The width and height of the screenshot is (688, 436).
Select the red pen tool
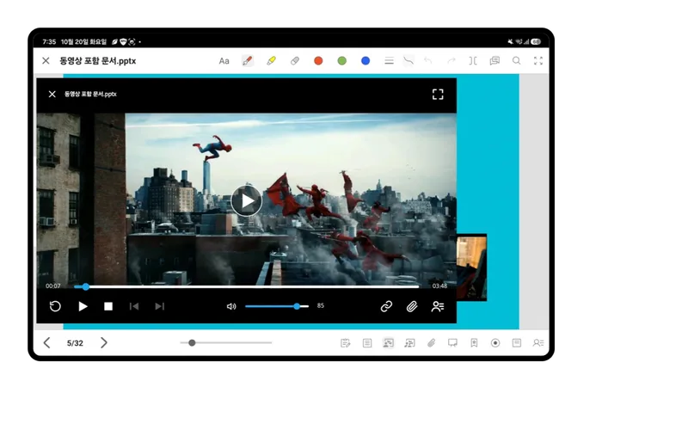point(248,60)
